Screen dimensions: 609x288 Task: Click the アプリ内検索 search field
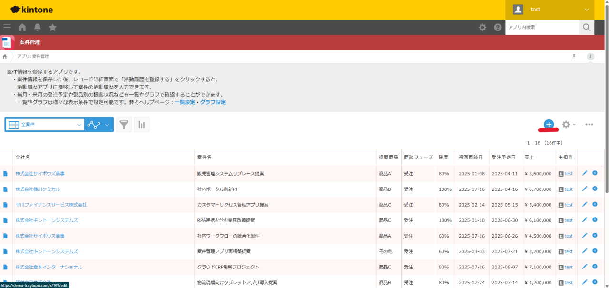542,28
